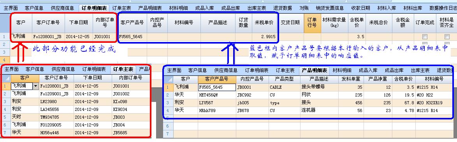Select row header 3 in 订单主表 grid

[5, 101]
